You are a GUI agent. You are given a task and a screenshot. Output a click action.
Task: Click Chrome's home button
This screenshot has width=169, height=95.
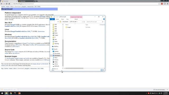point(9,4)
